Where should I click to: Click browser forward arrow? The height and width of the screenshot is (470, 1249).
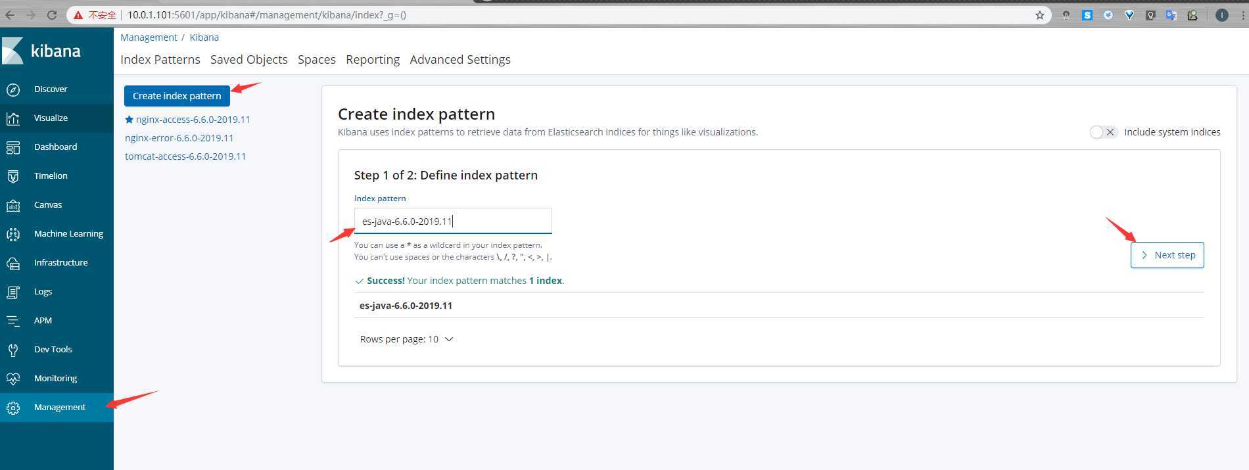click(30, 14)
